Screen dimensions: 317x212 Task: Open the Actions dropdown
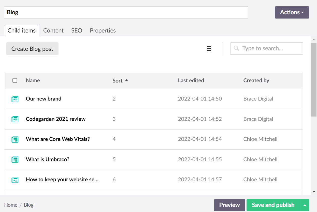[292, 12]
